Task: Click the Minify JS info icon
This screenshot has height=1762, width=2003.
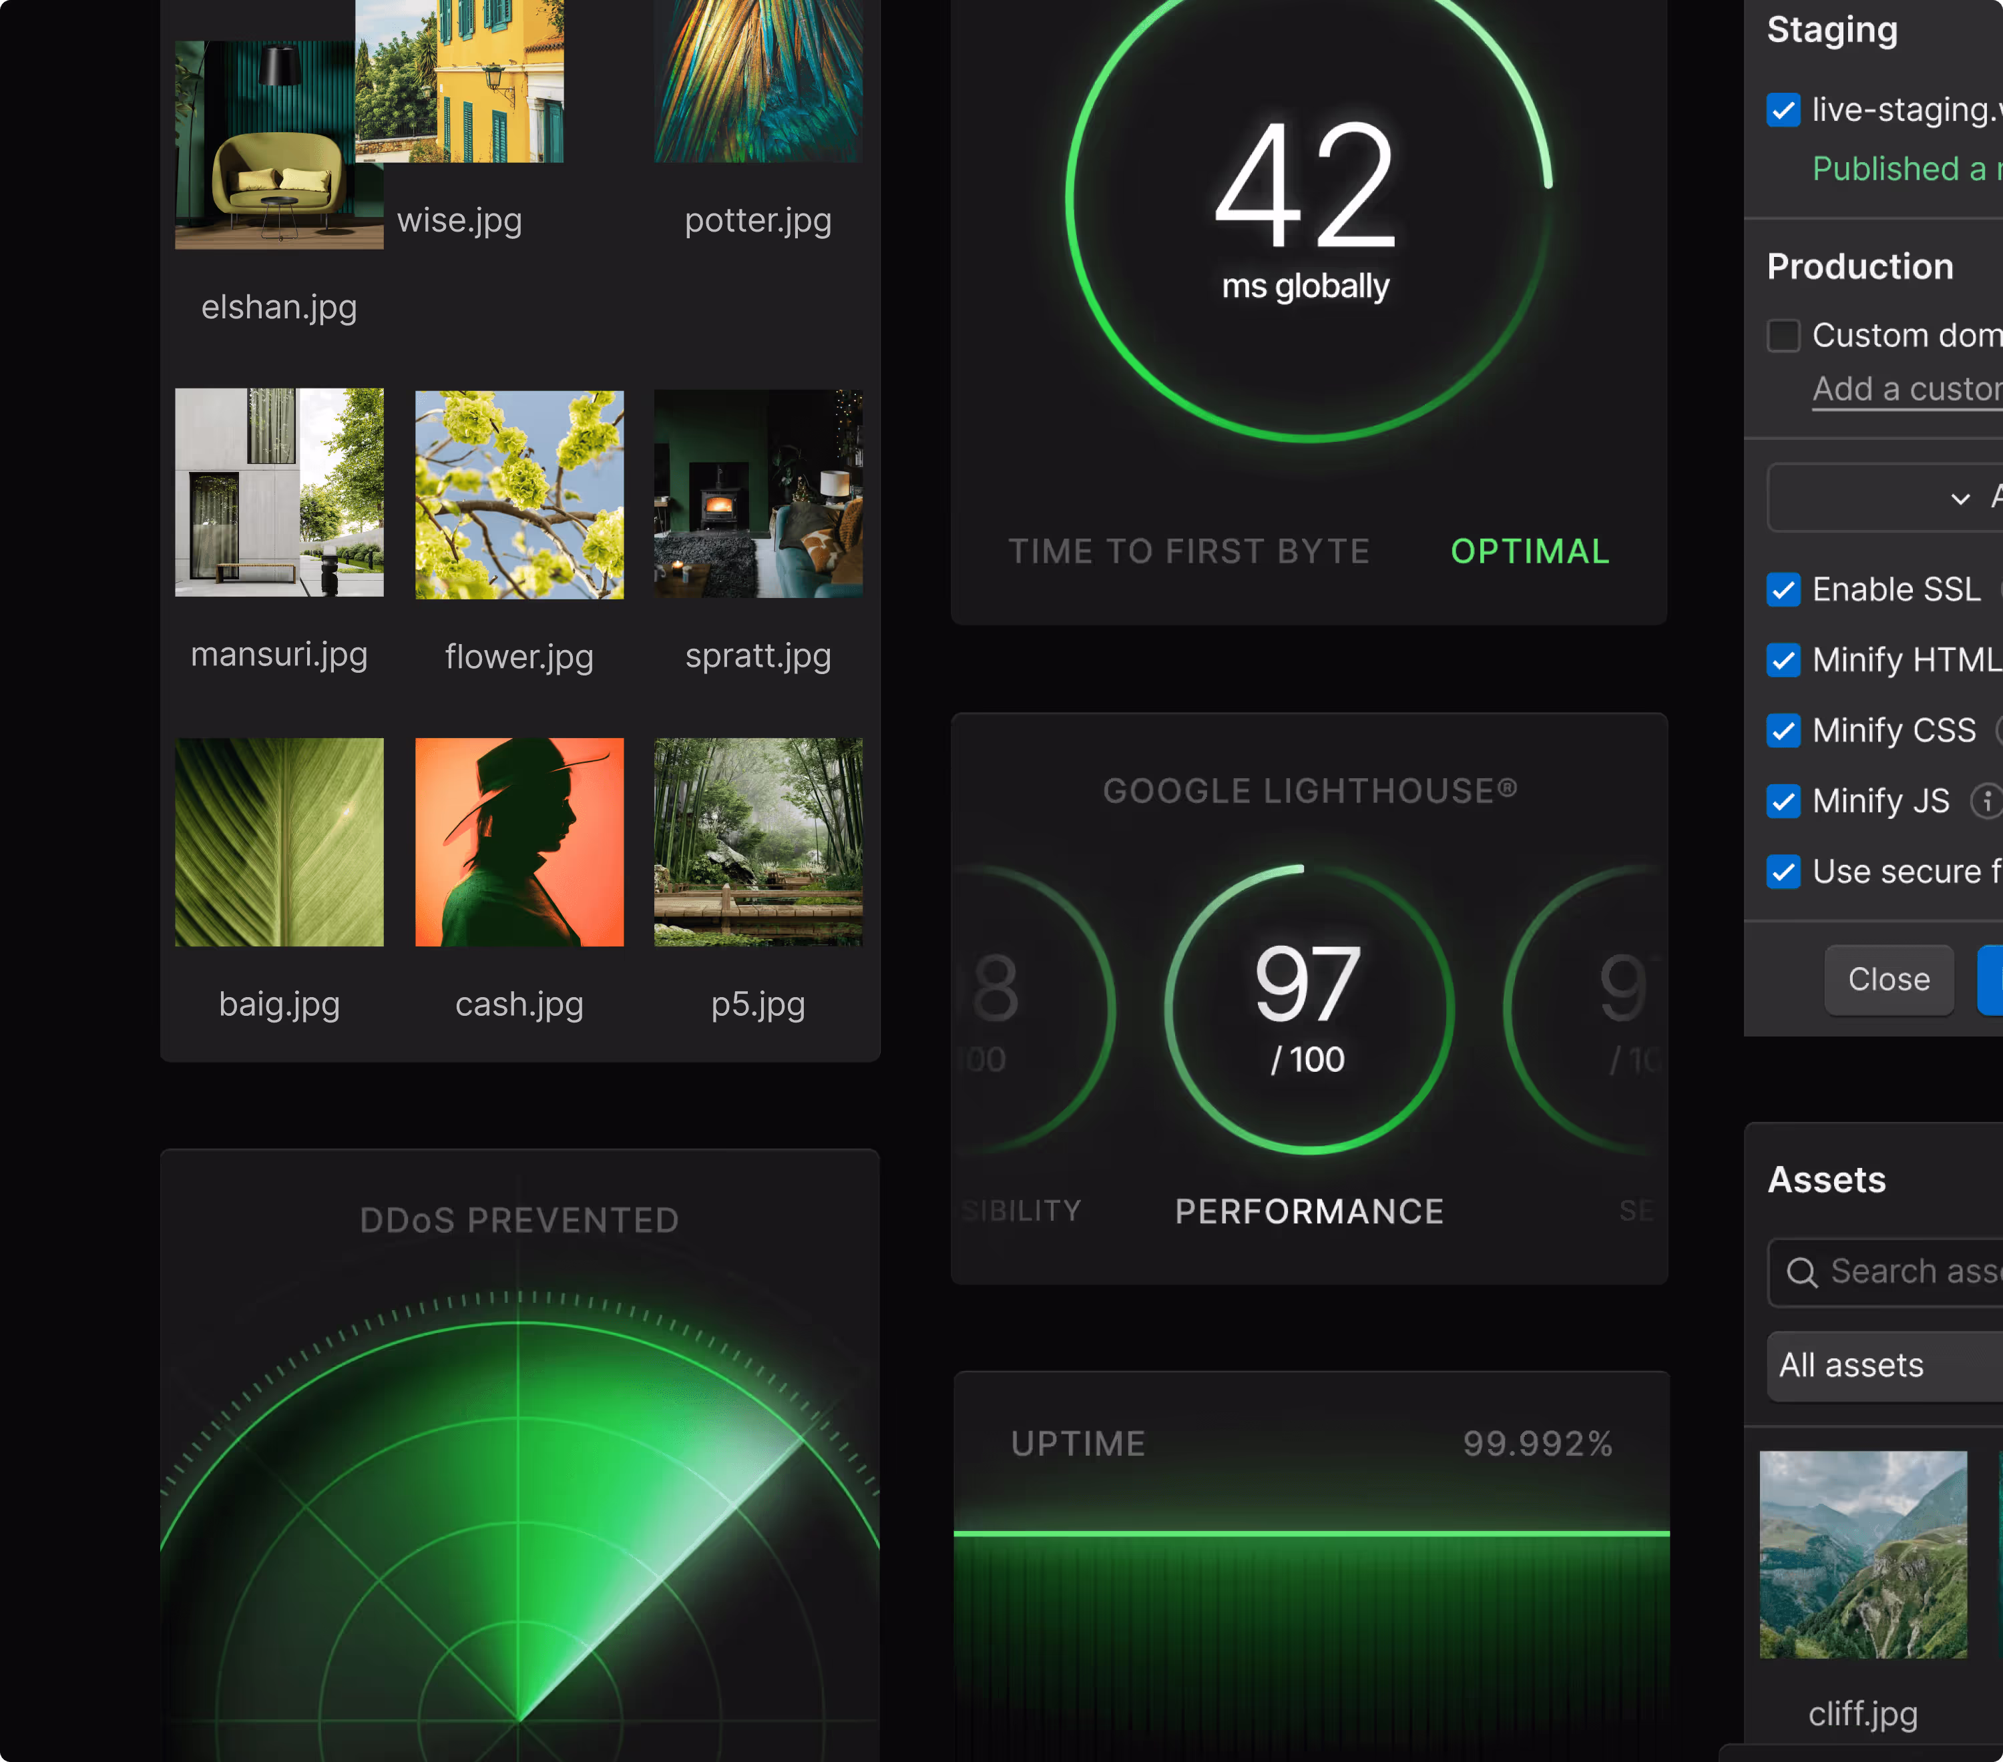Action: pos(1986,801)
